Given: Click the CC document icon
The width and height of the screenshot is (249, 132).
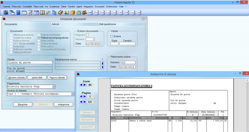Looking at the screenshot, I should pos(109,13).
